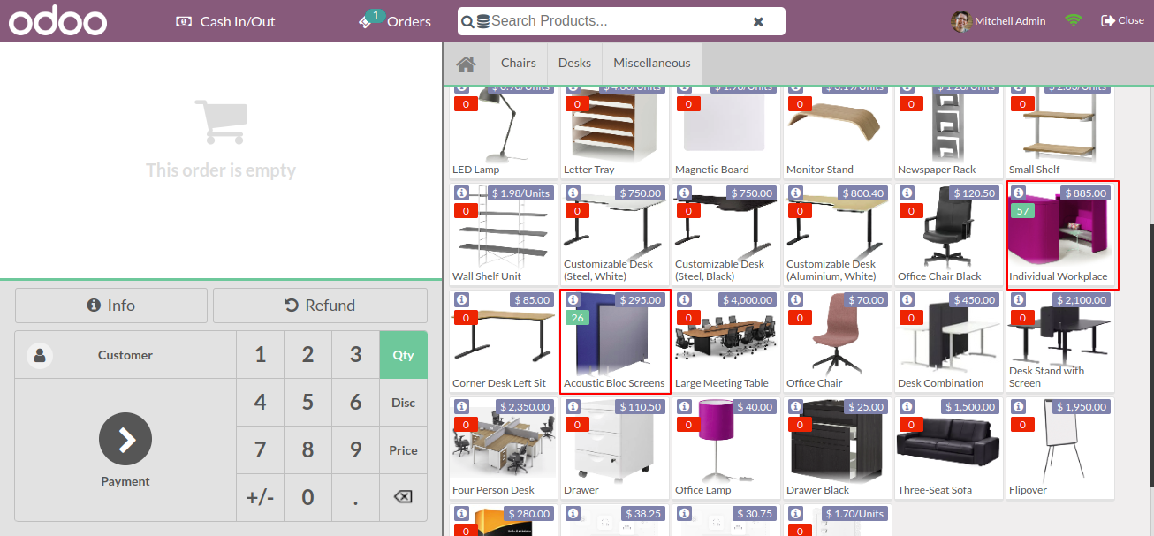Add Letter Tray to the order
The width and height of the screenshot is (1154, 536).
tap(616, 132)
